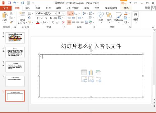Open PowerPoint Help question mark
This screenshot has width=156, height=113.
[130, 3]
